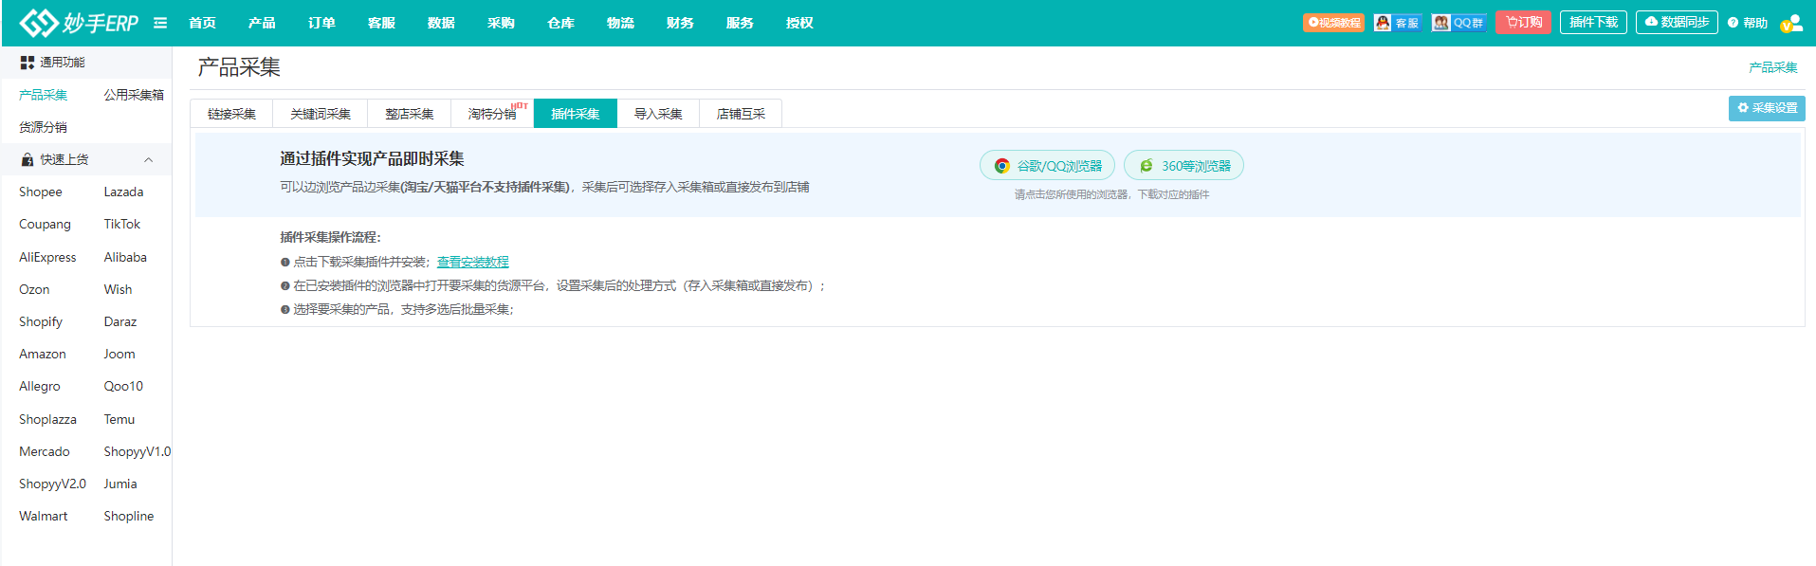
Task: Open the user avatar profile menu
Action: click(1790, 24)
